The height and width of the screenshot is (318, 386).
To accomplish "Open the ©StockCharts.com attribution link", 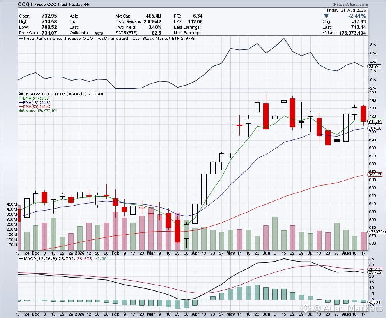I will coord(350,4).
